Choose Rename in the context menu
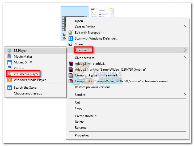The image size is (194, 146). coord(127,128)
